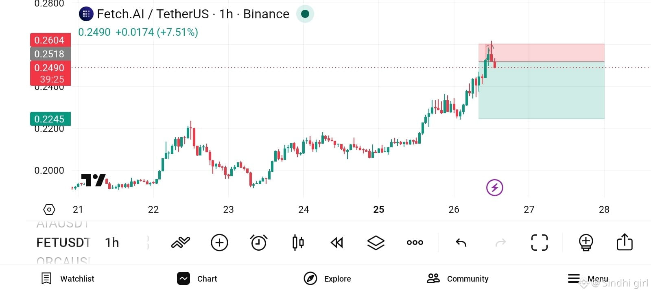Create an alert with the alarm clock icon
The height and width of the screenshot is (293, 651).
pos(259,243)
